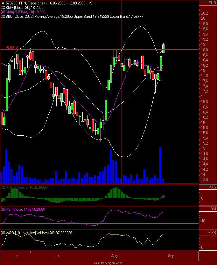Select the 'RSI [Close, 14]:67.020391' indicator label

click(x=25, y=209)
